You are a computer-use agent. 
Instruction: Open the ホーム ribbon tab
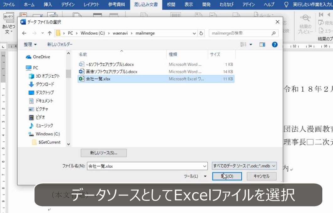[29, 5]
